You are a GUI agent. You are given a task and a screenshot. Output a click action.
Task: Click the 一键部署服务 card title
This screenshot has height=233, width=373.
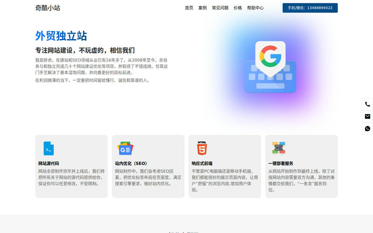(x=281, y=164)
